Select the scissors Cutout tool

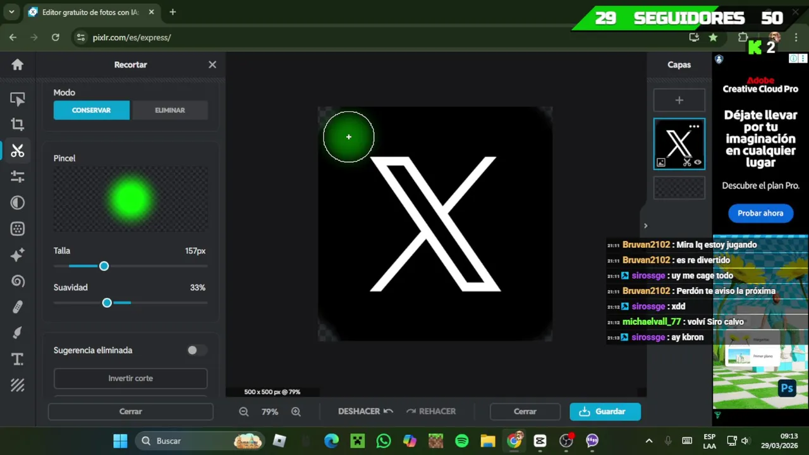[x=18, y=150]
